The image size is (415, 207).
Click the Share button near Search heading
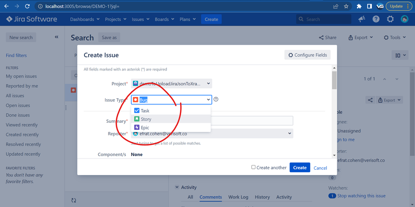click(327, 37)
